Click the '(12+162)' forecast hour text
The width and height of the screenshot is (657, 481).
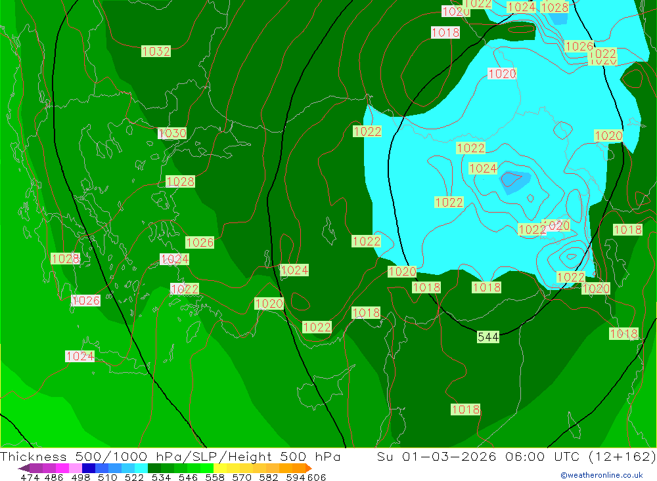(622, 456)
